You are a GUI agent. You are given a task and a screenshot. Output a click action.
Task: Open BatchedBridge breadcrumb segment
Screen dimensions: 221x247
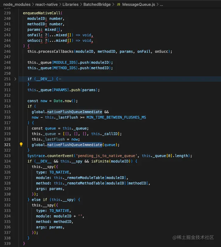pyautogui.click(x=97, y=4)
